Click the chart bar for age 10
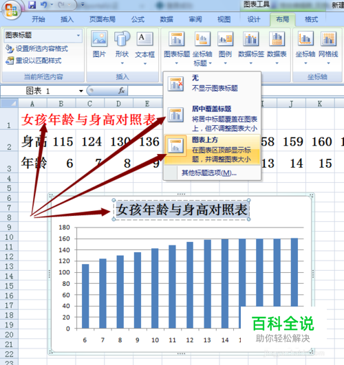 tap(155, 288)
